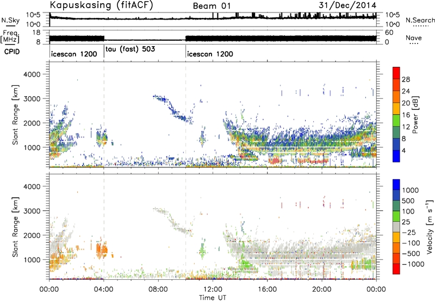Click the '1000' tick on velocity panel axis
Screen dimensions: 435x301
32,260
